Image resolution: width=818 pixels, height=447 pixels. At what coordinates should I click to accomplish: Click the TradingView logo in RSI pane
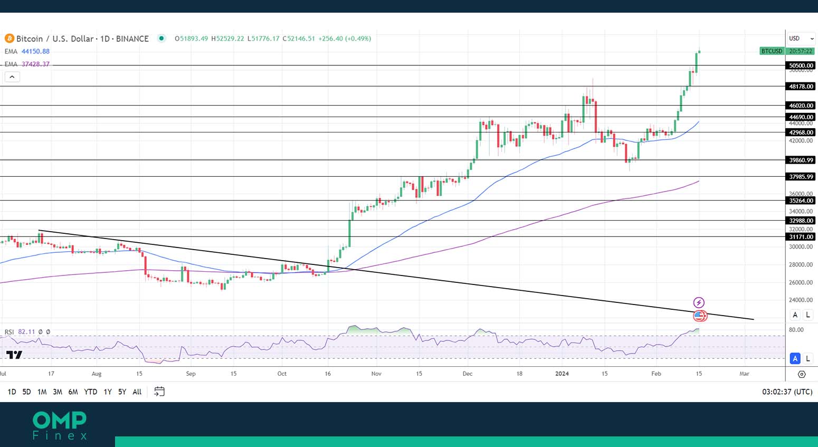[x=14, y=355]
